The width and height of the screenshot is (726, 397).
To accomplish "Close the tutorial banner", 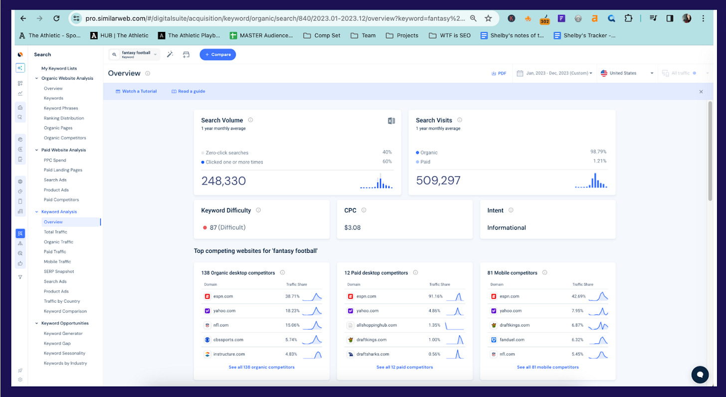I will coord(701,92).
